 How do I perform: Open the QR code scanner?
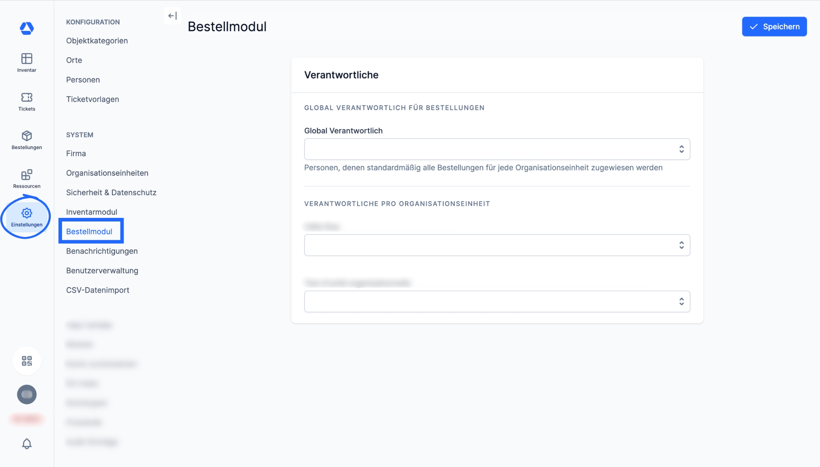pos(26,361)
